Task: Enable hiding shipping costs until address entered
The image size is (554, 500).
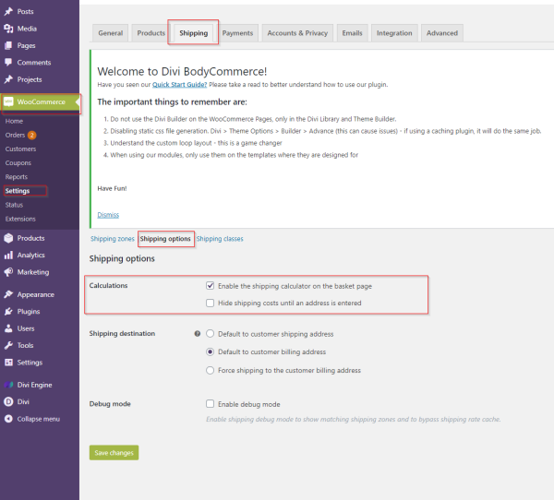Action: click(211, 303)
